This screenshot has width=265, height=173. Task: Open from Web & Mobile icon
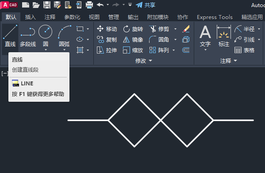coord(68,5)
